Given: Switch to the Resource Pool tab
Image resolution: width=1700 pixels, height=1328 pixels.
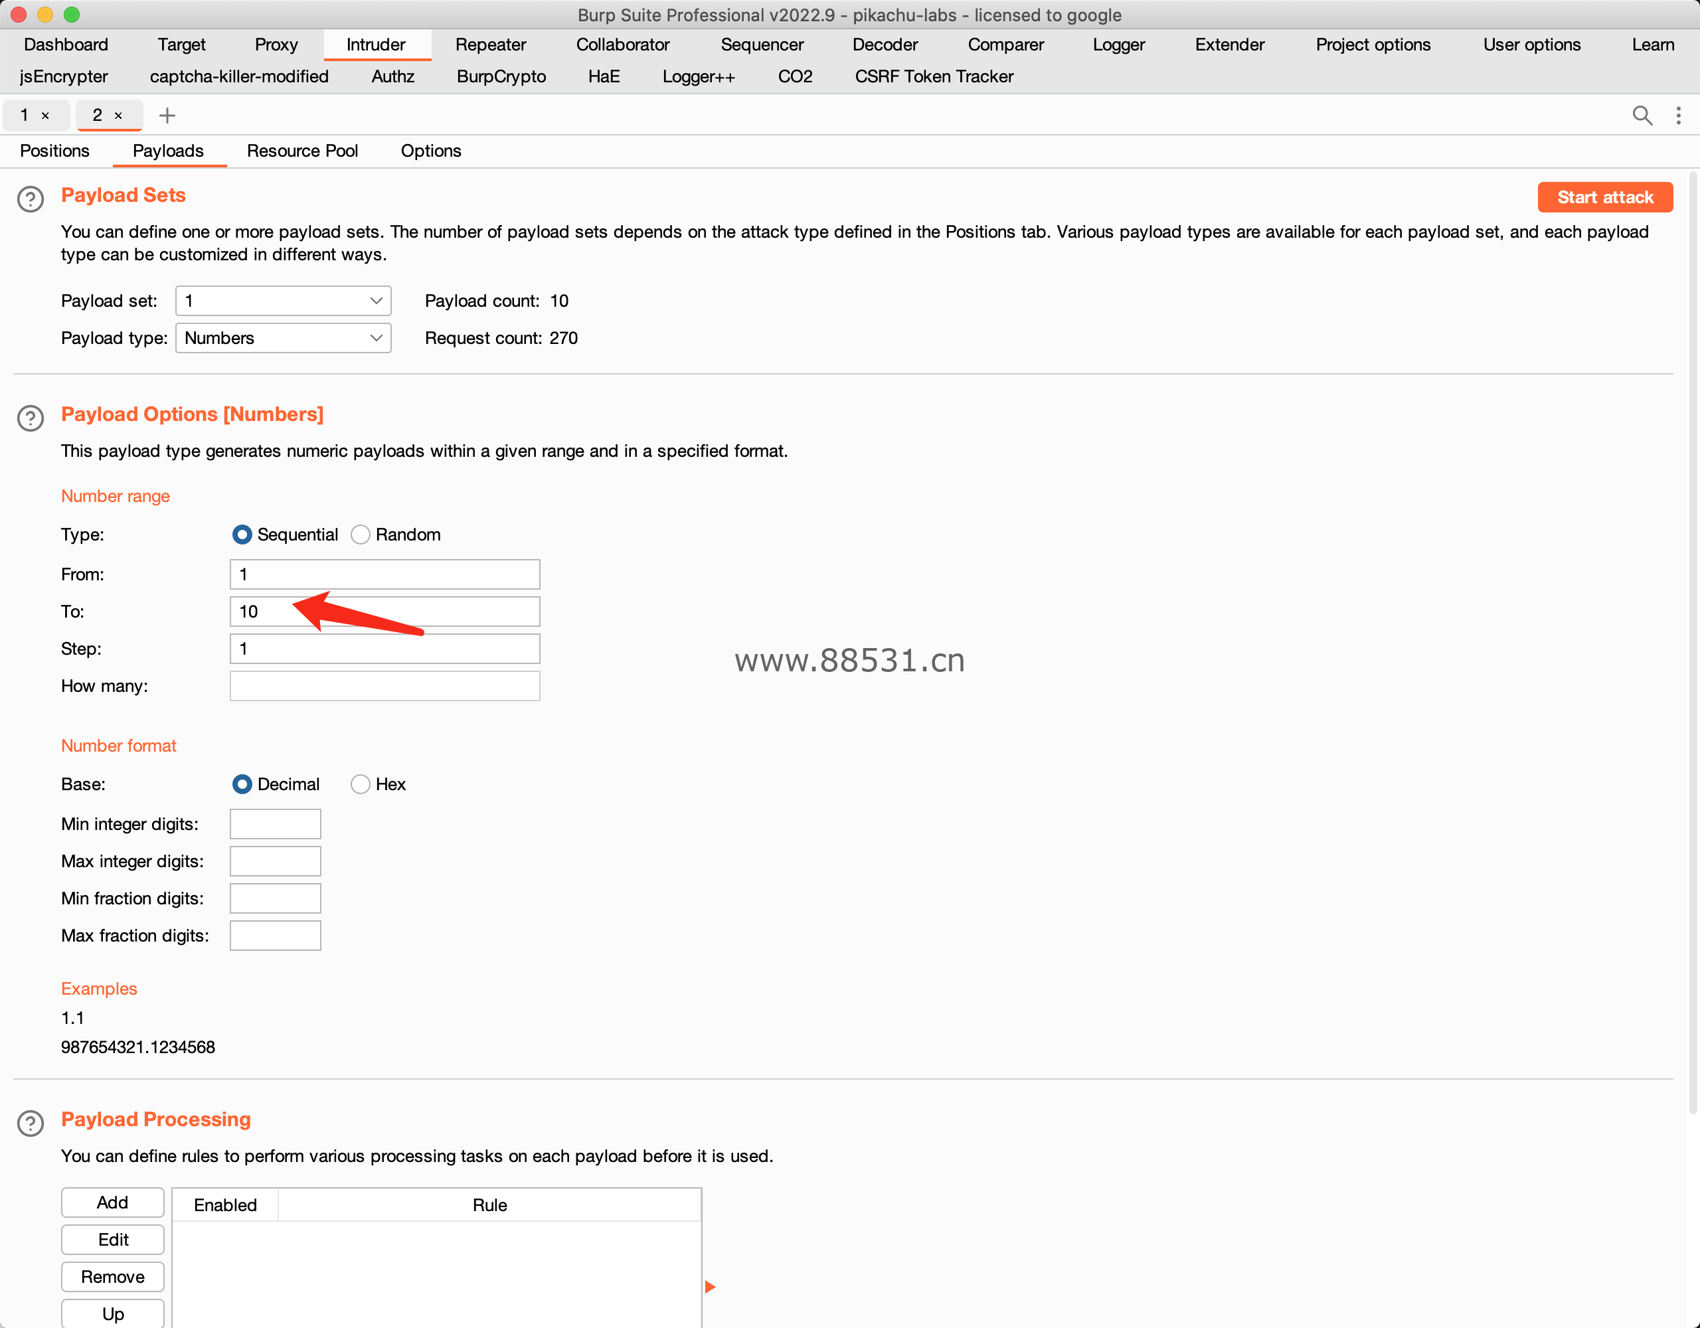Looking at the screenshot, I should coord(302,151).
